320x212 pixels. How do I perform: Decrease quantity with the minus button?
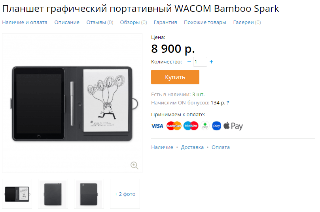point(189,61)
